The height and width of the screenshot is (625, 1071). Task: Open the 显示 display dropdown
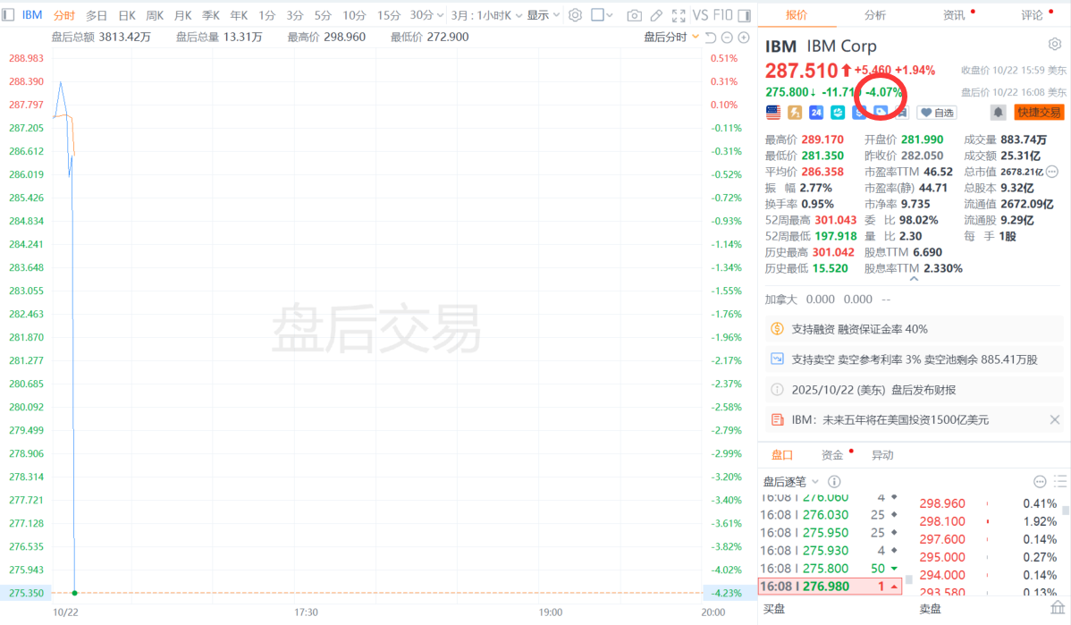click(x=544, y=15)
